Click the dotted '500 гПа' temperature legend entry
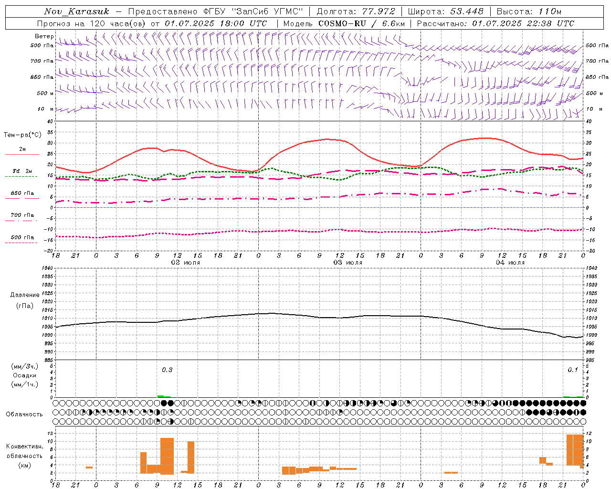The height and width of the screenshot is (489, 611). [22, 237]
